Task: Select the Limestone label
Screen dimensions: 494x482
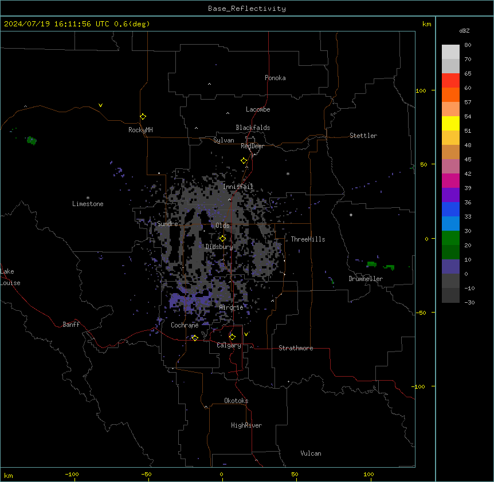Action: click(x=88, y=204)
